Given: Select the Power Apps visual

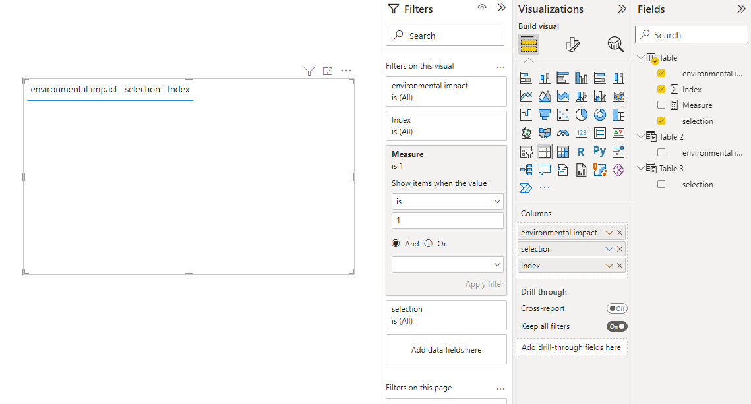Looking at the screenshot, I should [618, 170].
